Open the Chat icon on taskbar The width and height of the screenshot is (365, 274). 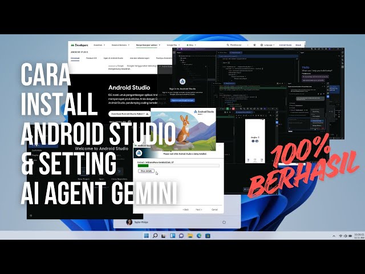click(181, 236)
